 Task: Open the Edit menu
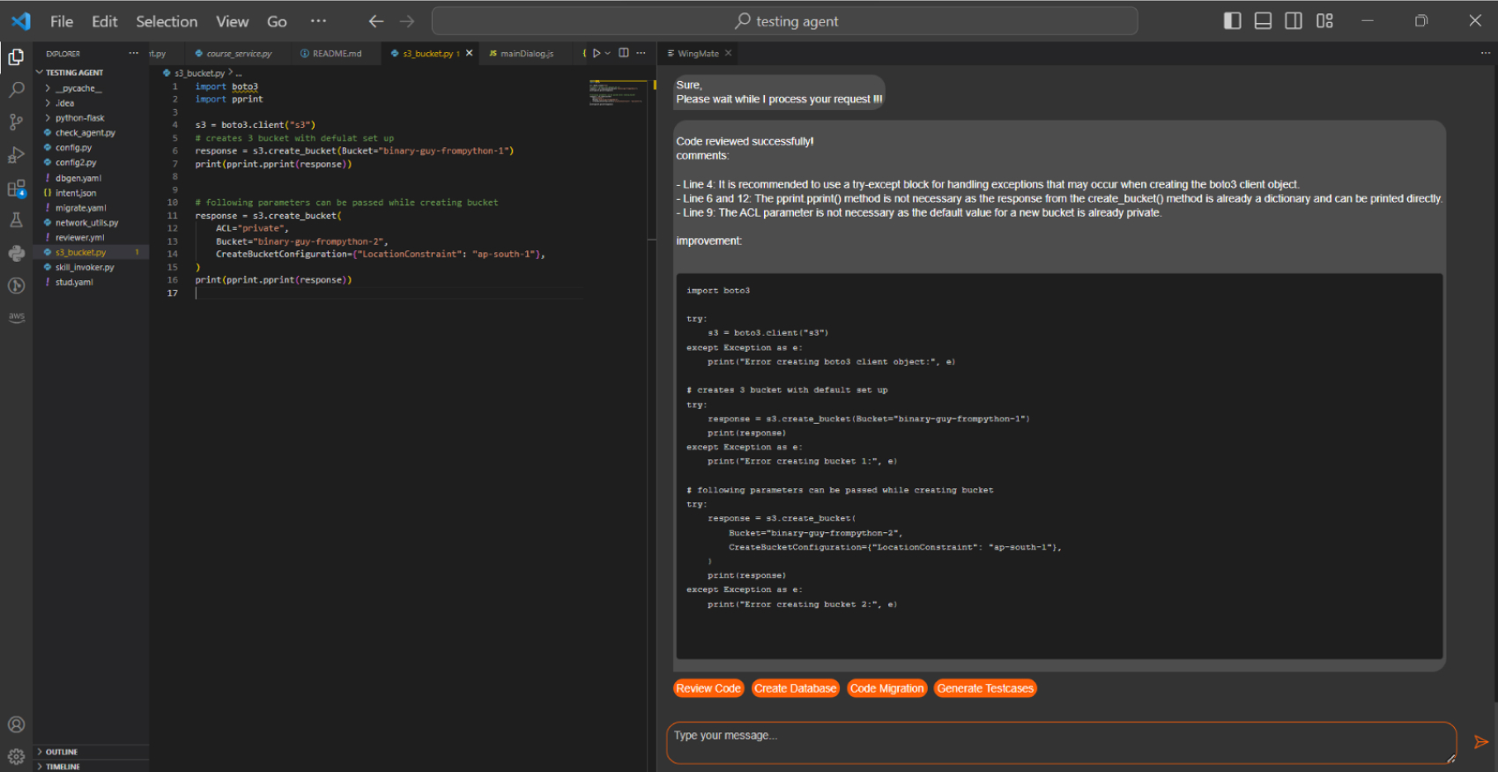tap(104, 21)
